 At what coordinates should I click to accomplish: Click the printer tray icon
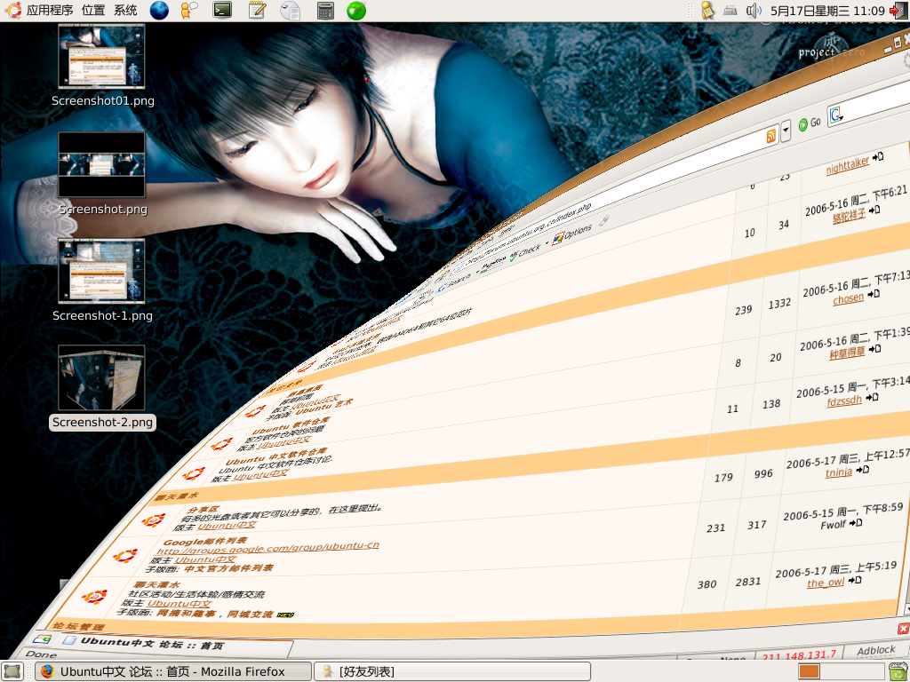(730, 11)
